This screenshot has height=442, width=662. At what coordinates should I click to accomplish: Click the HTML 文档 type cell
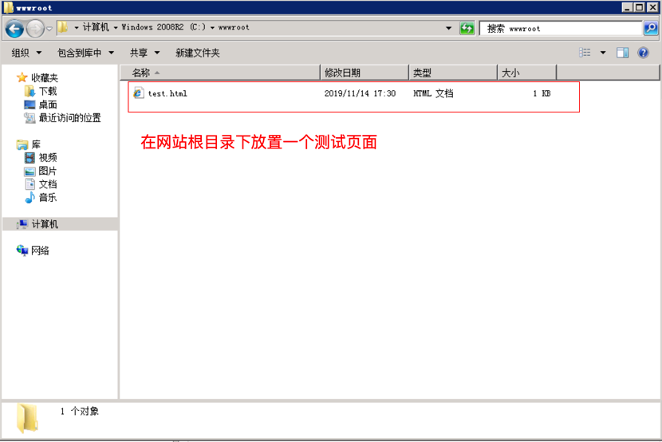pos(433,93)
